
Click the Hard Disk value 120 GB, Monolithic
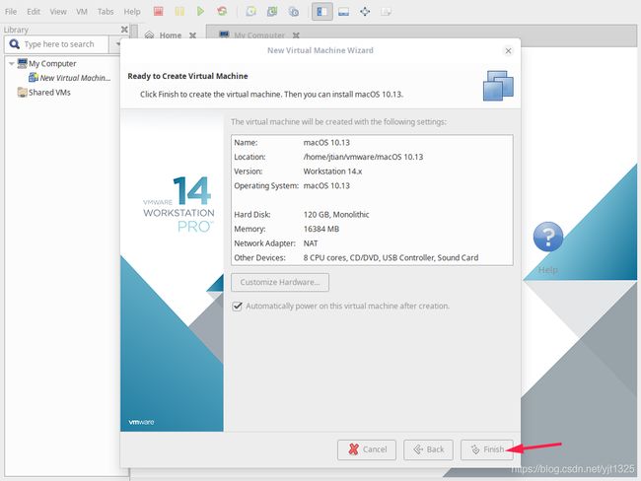pos(336,215)
